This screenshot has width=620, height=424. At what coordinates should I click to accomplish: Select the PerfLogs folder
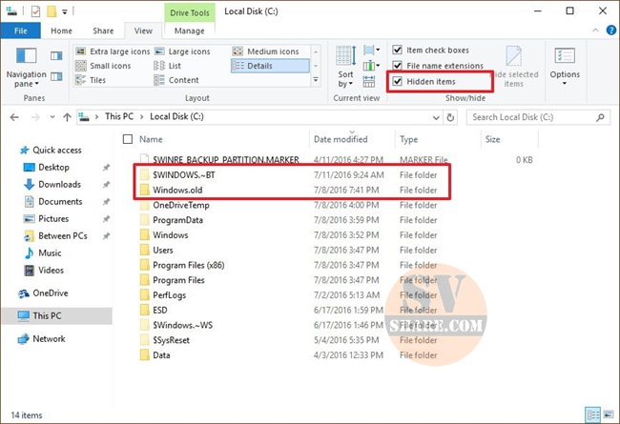point(169,295)
